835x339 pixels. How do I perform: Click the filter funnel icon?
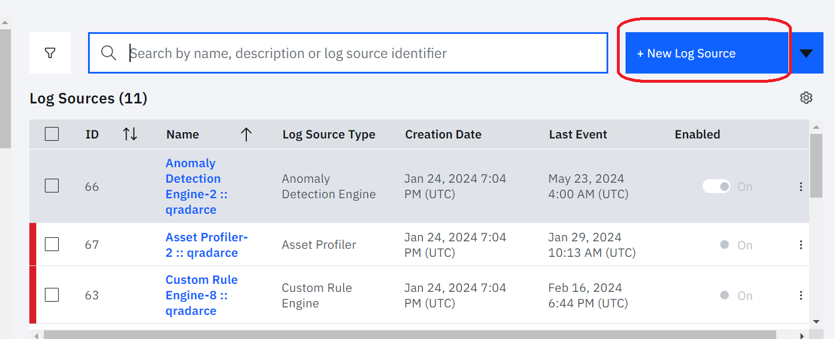(x=50, y=53)
